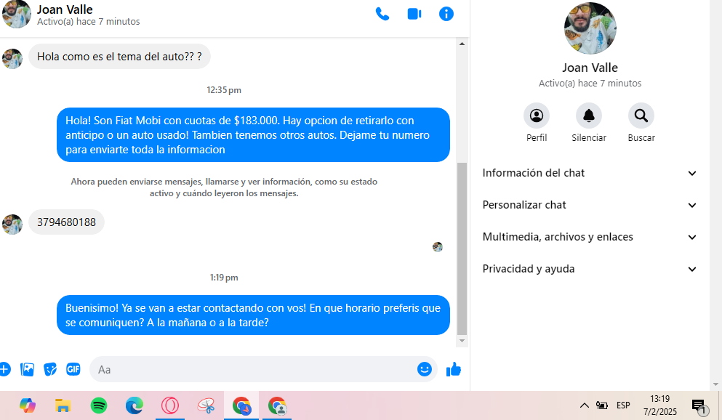Screen dimensions: 722x420
Task: Mute the conversation with the Silenciar bell
Action: (589, 116)
